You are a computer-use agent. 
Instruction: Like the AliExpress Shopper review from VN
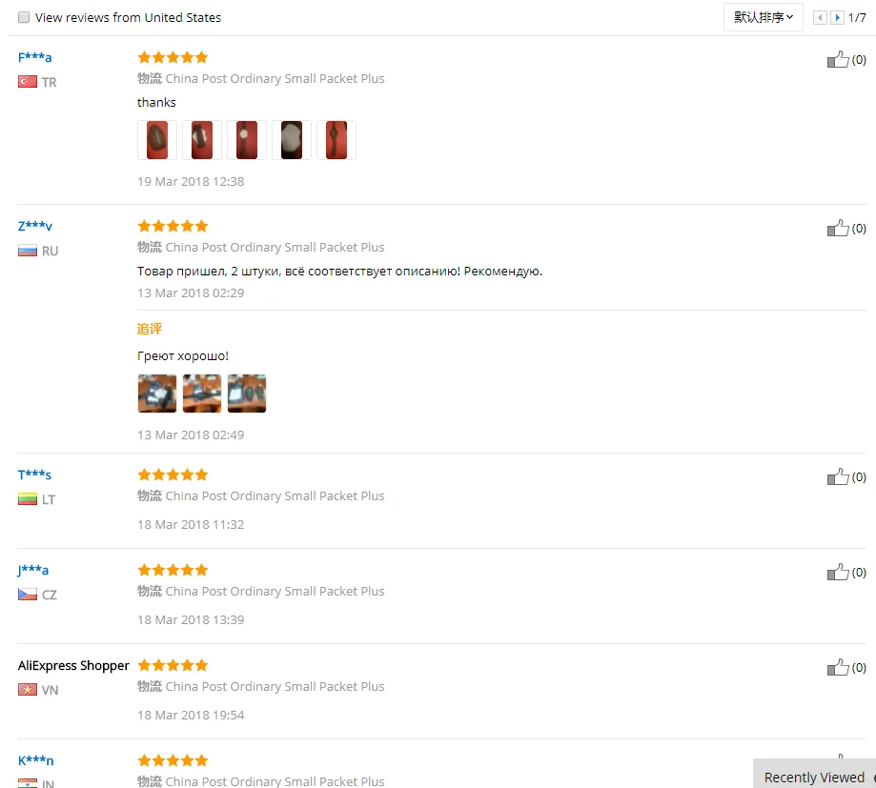[x=838, y=667]
